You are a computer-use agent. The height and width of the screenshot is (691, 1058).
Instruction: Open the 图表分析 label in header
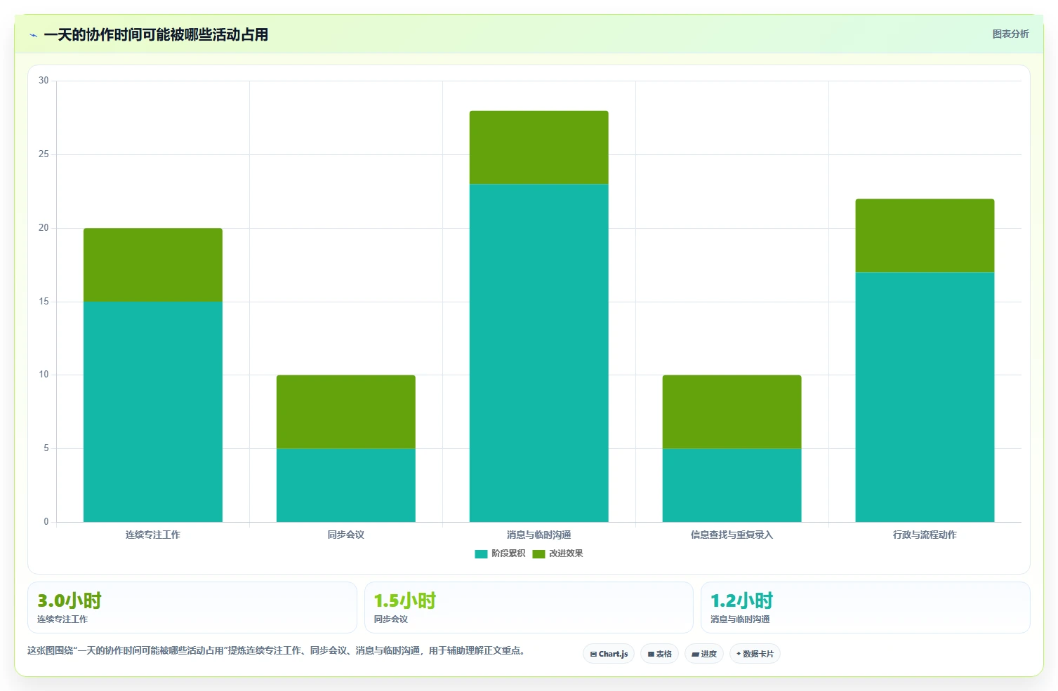click(x=1010, y=34)
